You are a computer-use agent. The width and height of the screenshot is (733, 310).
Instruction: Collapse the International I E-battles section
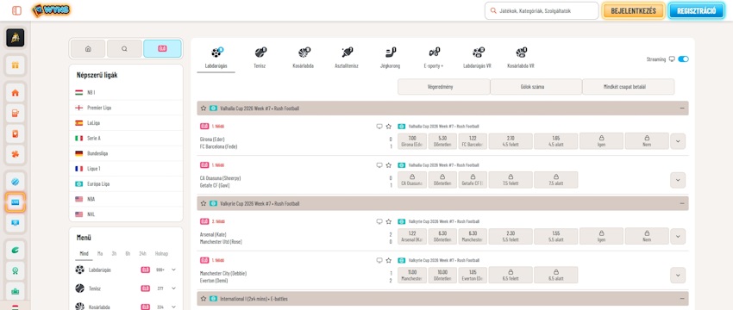[x=682, y=298]
